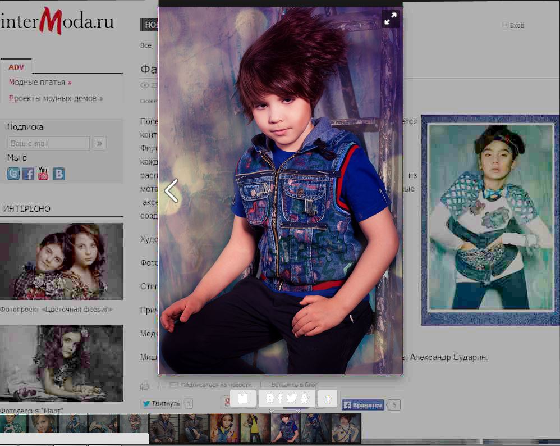The image size is (560, 446).
Task: Click the printer icon below the article
Action: coord(145,385)
